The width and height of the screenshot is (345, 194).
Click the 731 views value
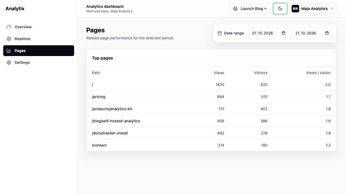coord(221,109)
